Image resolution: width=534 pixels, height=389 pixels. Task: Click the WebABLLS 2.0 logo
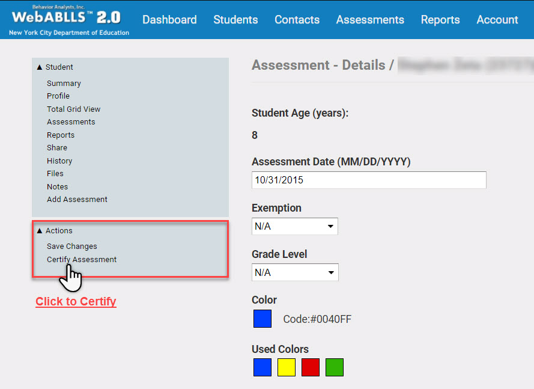[69, 19]
